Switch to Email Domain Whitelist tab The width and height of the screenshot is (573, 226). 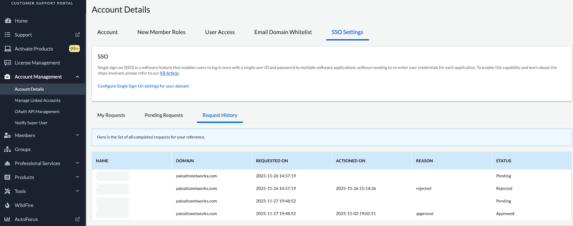(x=283, y=32)
